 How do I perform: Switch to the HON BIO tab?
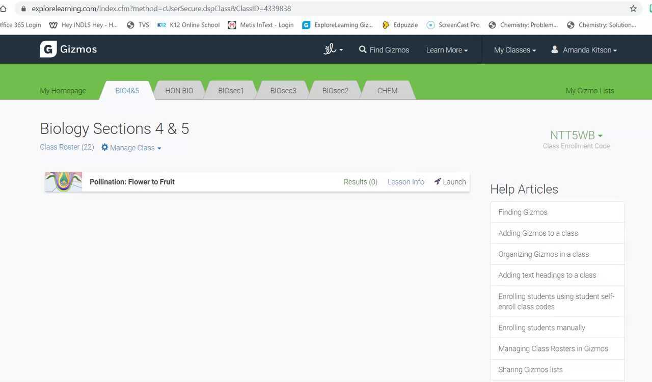click(179, 91)
